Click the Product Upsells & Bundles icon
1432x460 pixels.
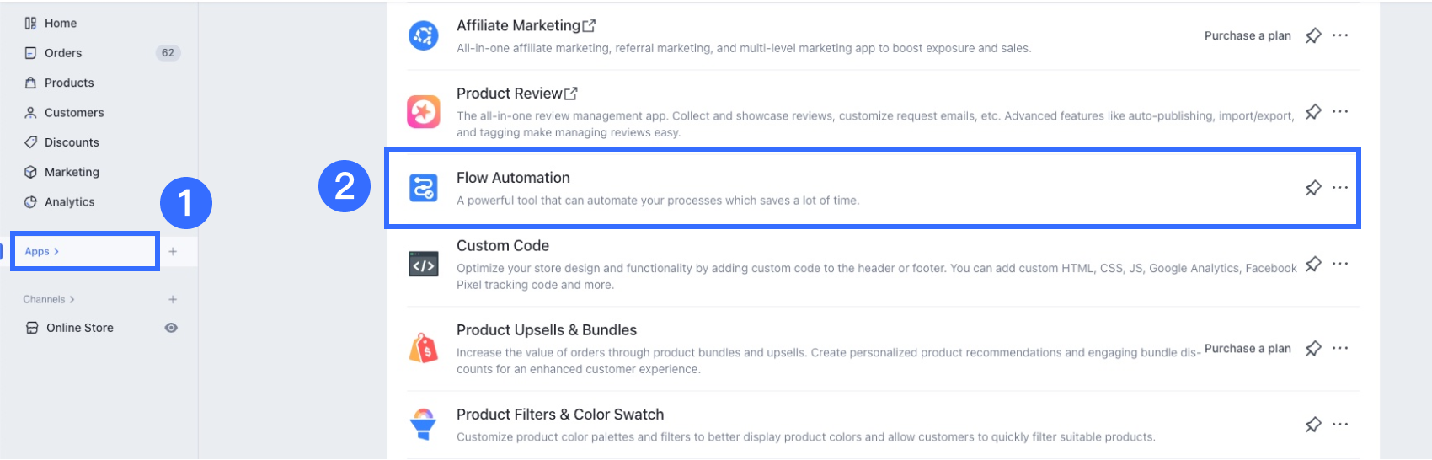coord(423,348)
